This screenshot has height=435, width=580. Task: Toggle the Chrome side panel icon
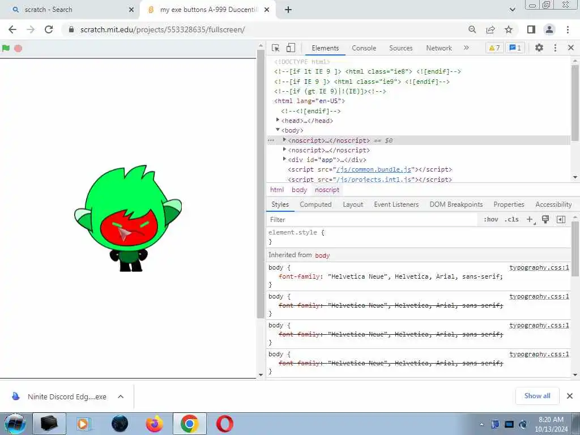(x=531, y=29)
